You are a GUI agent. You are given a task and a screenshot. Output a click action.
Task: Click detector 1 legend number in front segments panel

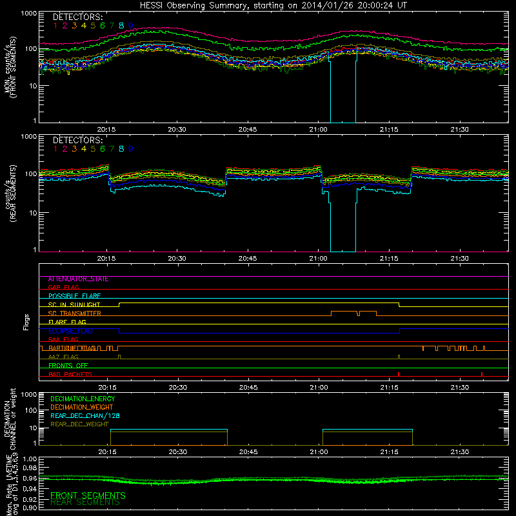click(55, 26)
